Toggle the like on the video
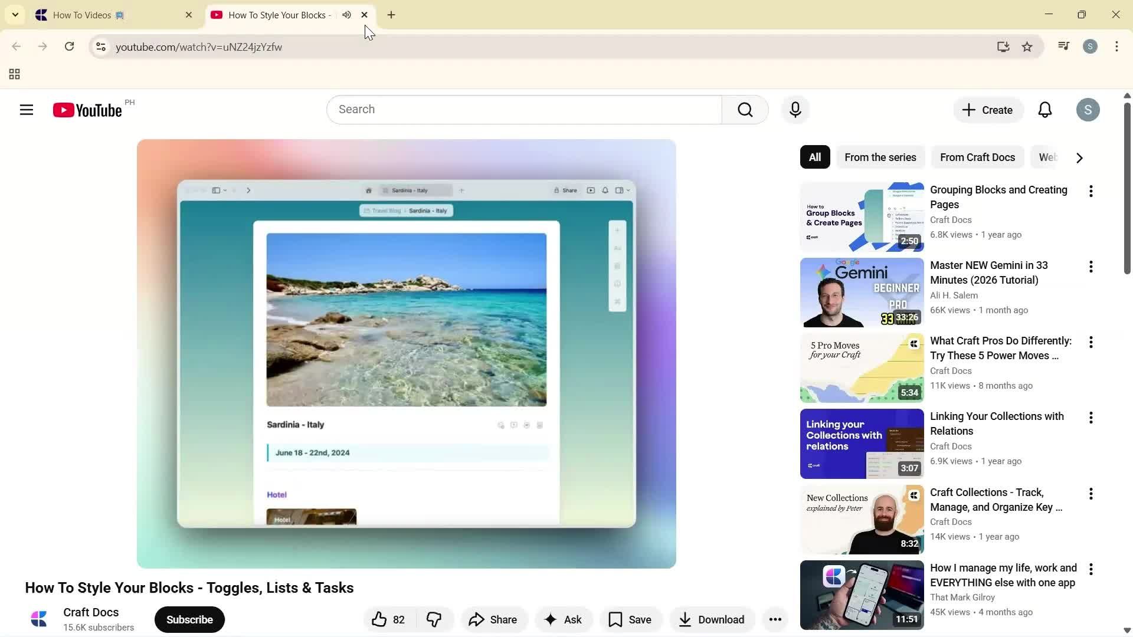This screenshot has height=637, width=1133. (379, 619)
